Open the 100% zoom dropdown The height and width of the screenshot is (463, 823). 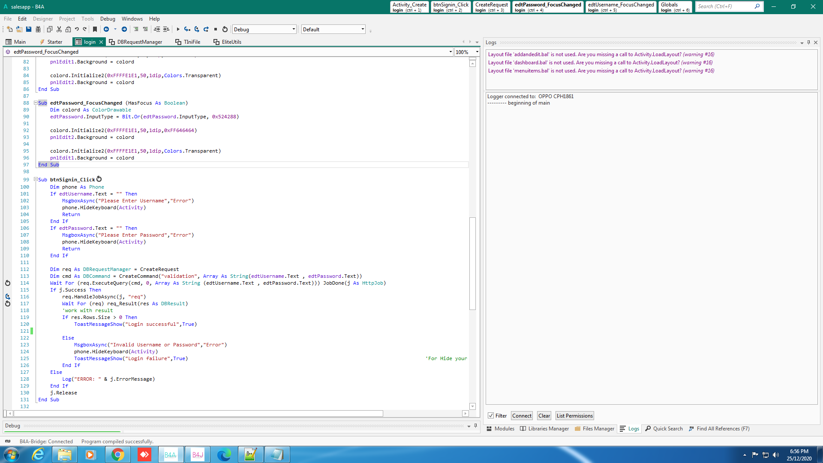click(477, 52)
